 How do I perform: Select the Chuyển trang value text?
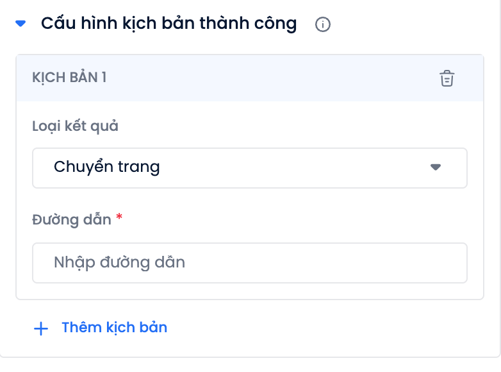coord(107,167)
